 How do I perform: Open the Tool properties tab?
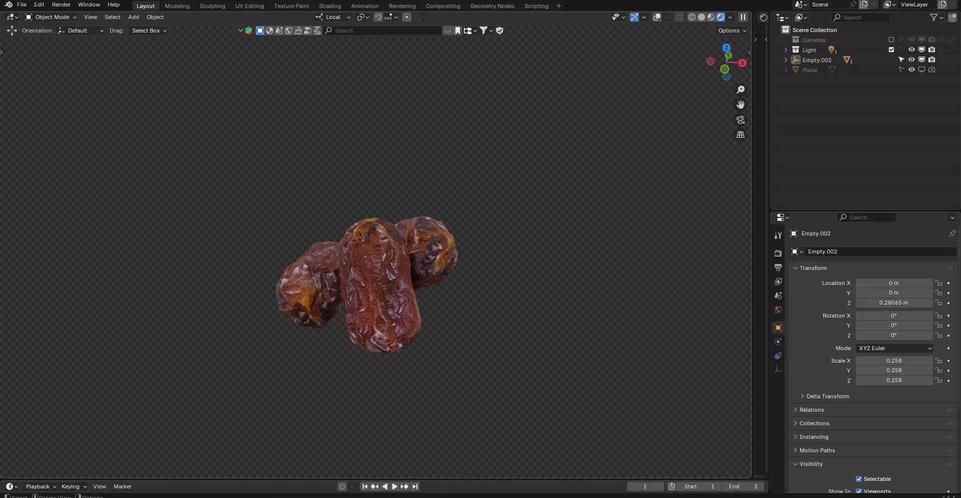click(x=778, y=235)
